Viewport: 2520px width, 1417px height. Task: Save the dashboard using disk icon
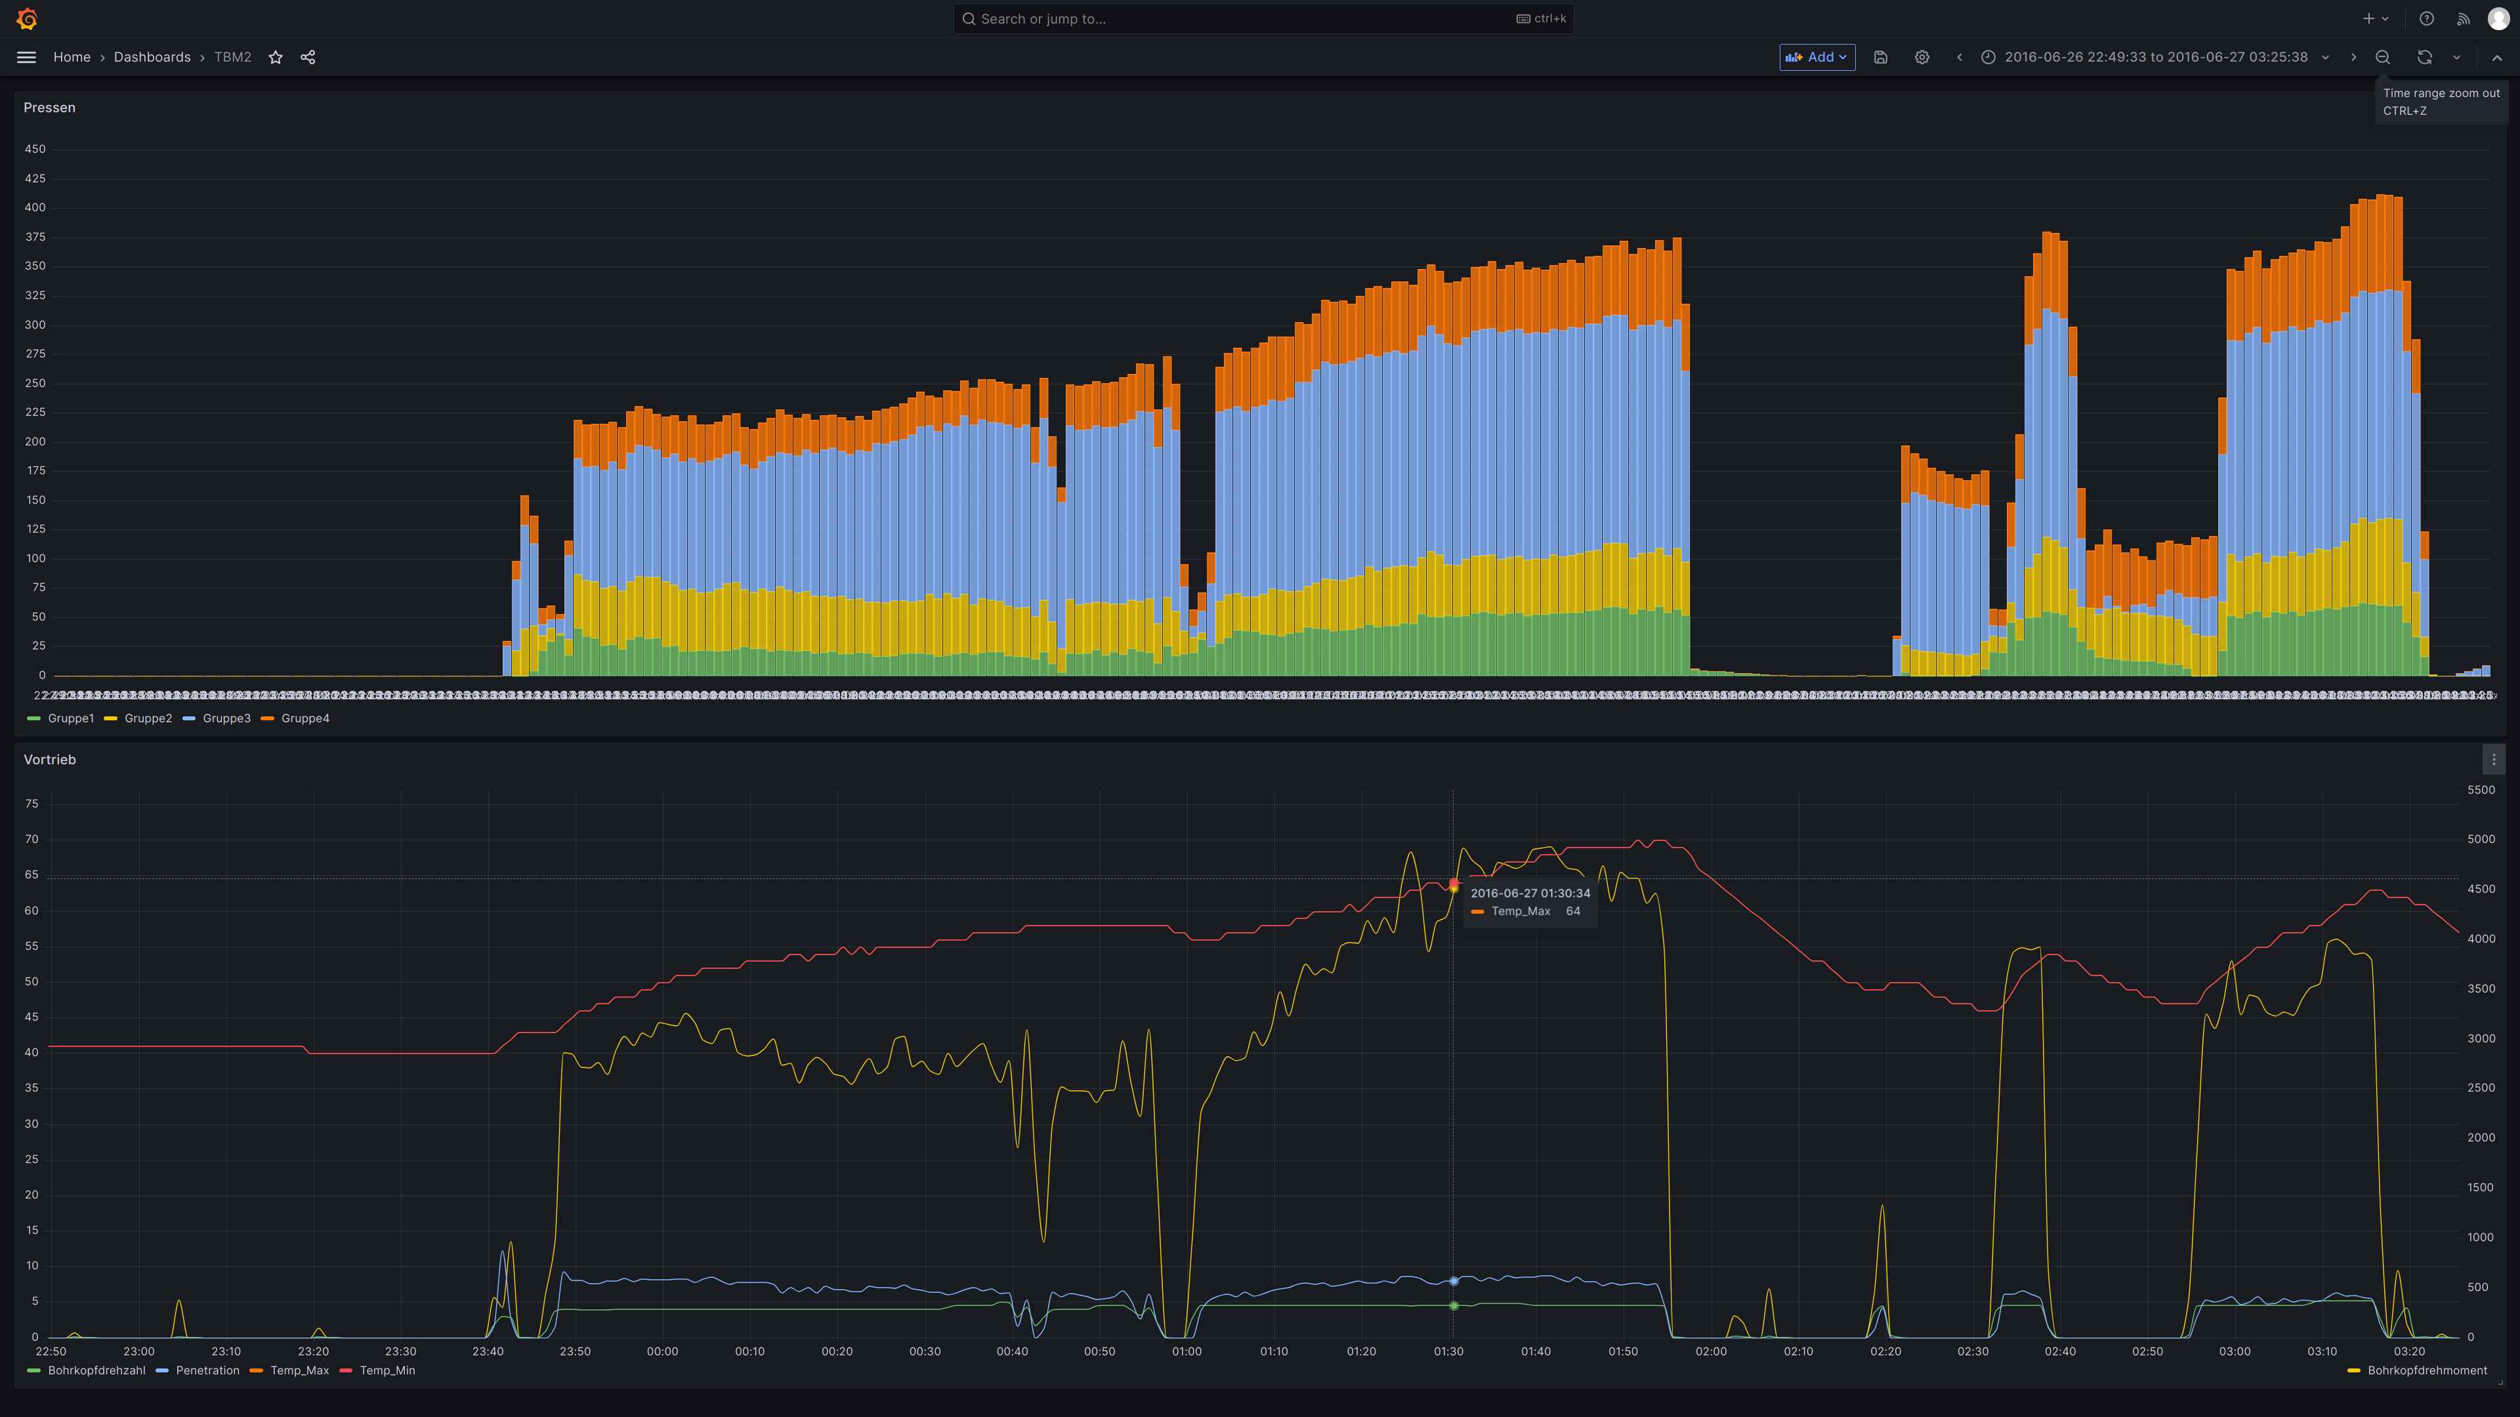point(1880,58)
